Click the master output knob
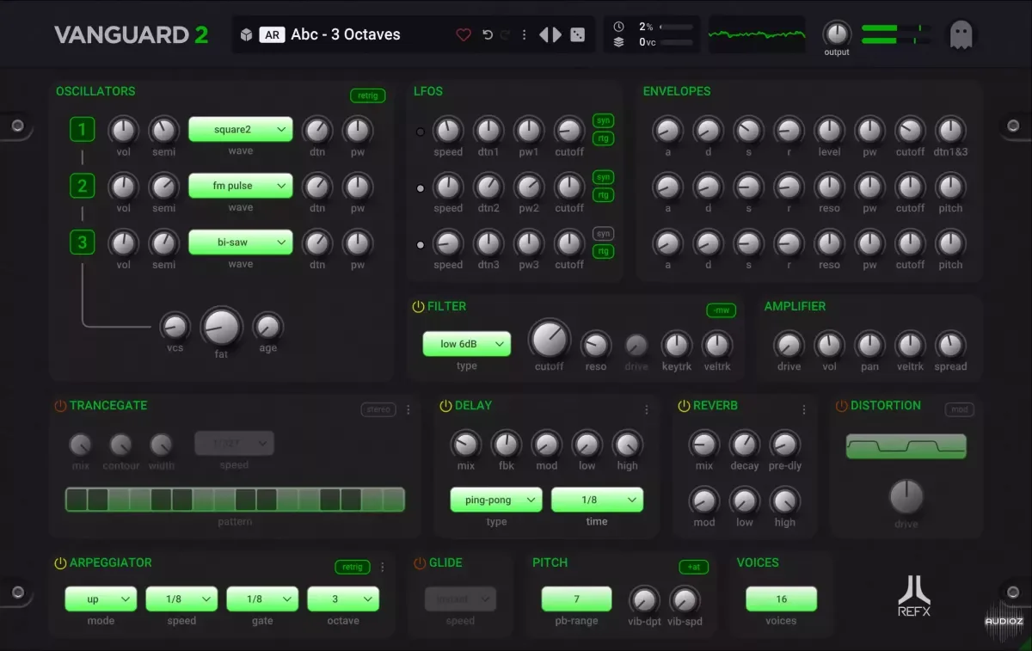Image resolution: width=1032 pixels, height=651 pixels. [x=836, y=34]
